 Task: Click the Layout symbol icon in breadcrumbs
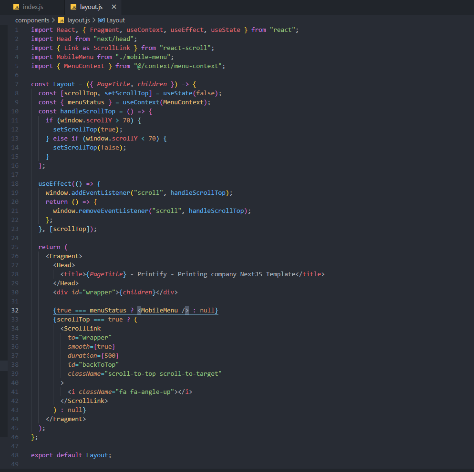101,20
